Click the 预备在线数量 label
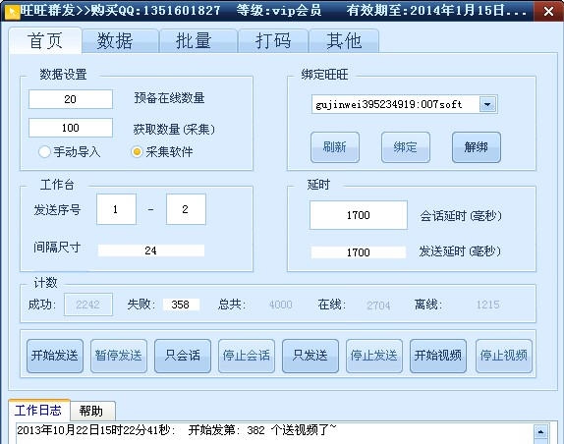This screenshot has height=444, width=564. [x=169, y=98]
